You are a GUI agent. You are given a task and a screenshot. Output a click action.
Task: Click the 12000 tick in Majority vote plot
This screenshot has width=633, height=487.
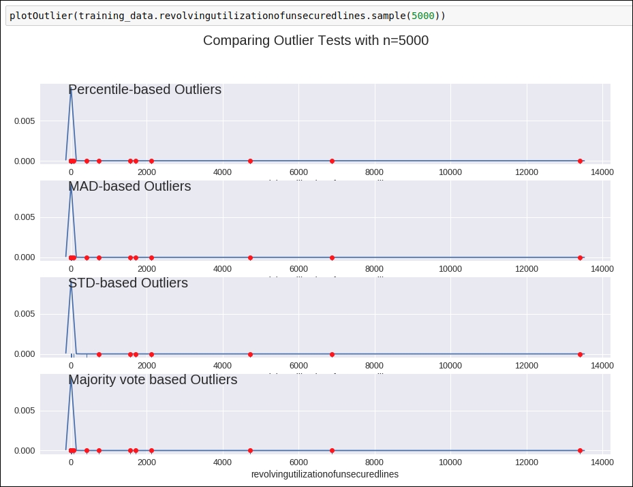pyautogui.click(x=527, y=462)
